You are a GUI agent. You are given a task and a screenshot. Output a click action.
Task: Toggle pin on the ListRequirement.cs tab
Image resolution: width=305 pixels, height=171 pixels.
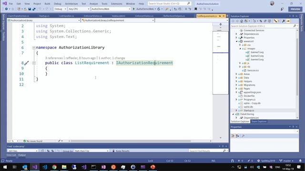click(x=220, y=16)
